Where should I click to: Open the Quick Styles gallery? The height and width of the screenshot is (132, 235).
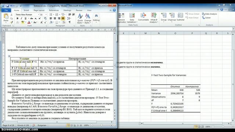(80, 19)
